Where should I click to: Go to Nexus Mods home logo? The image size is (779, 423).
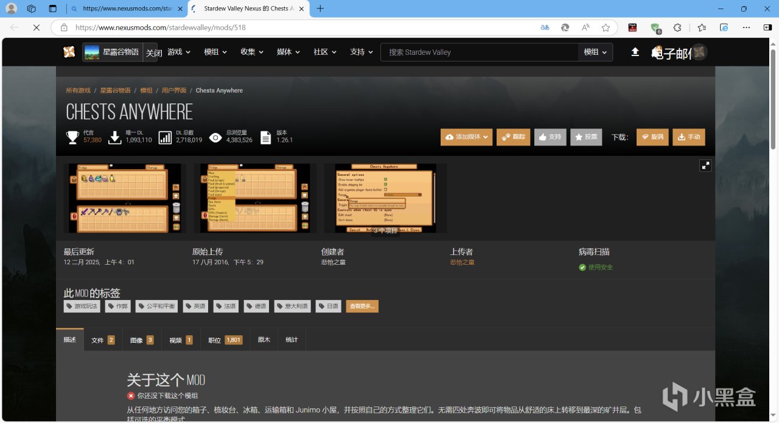69,52
